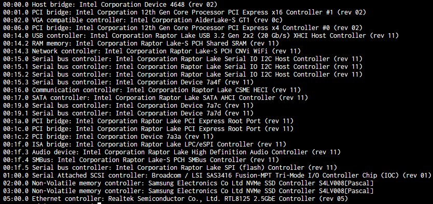Click the terminal cursor block at the prompt
This screenshot has height=204, width=433.
click(x=100, y=203)
